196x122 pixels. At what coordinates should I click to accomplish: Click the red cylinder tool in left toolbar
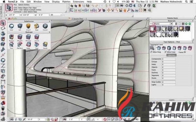[3, 103]
